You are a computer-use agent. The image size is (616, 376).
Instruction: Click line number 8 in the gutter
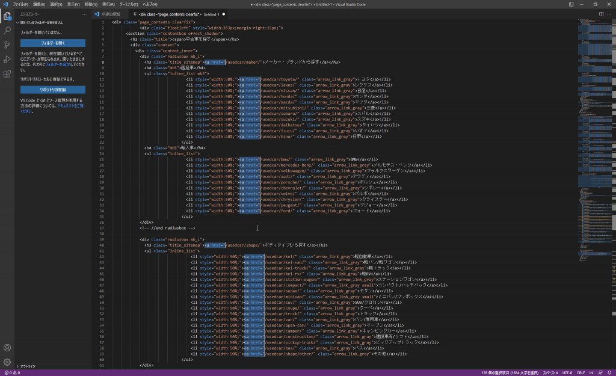(103, 62)
